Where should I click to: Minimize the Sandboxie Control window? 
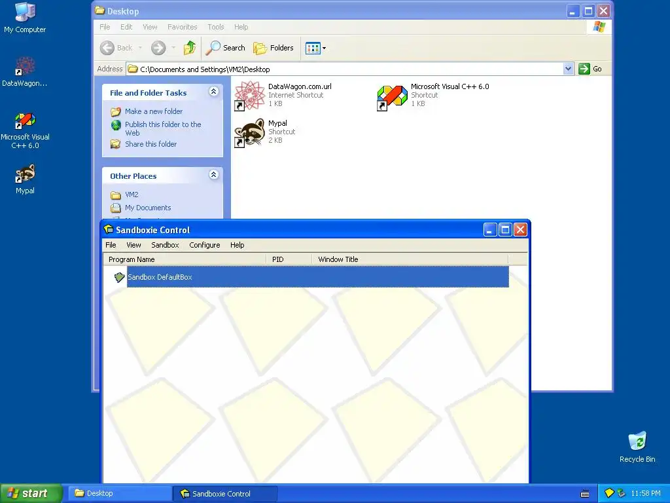[x=489, y=230]
